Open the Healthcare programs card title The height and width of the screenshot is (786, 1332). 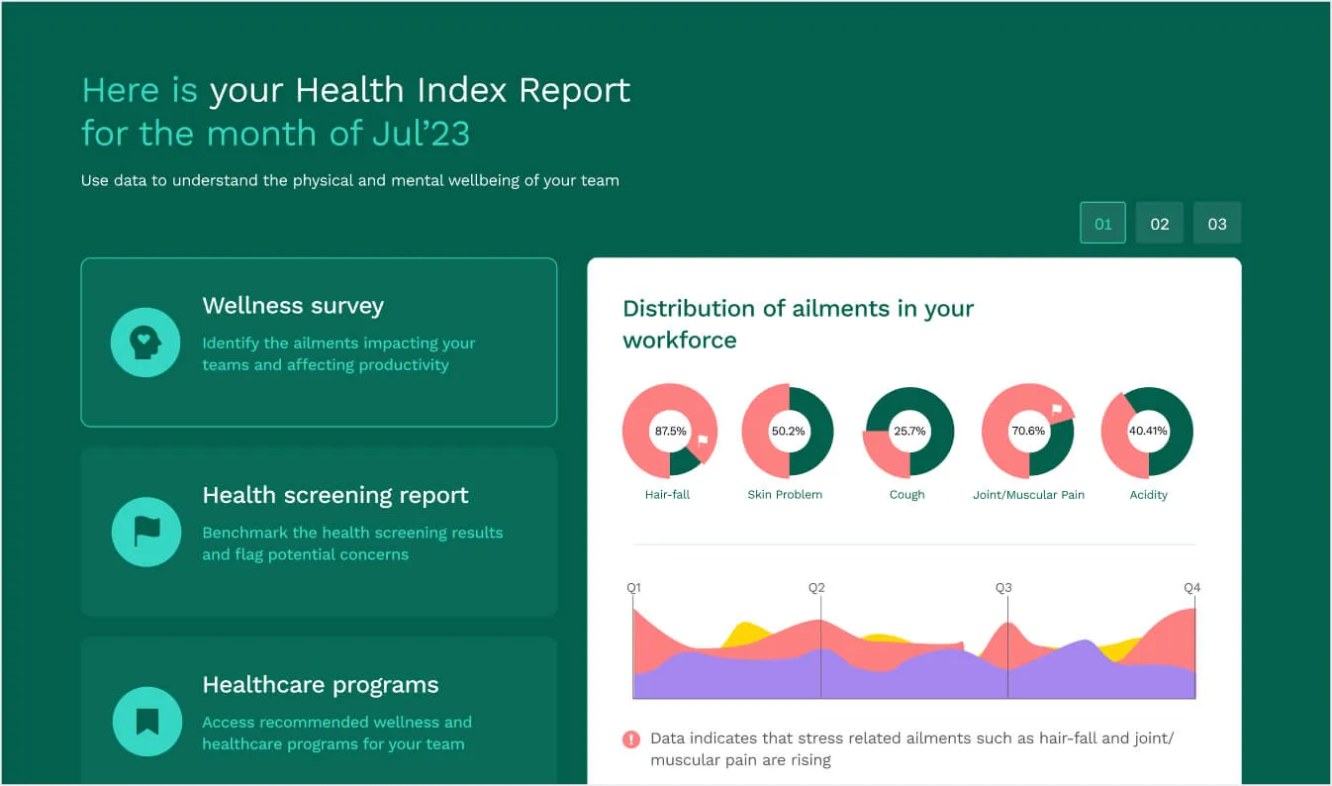coord(321,685)
